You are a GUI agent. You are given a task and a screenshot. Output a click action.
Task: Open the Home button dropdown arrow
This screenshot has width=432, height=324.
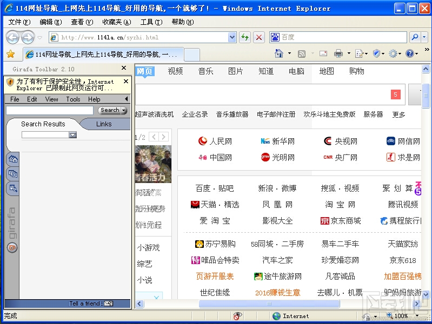(x=289, y=53)
